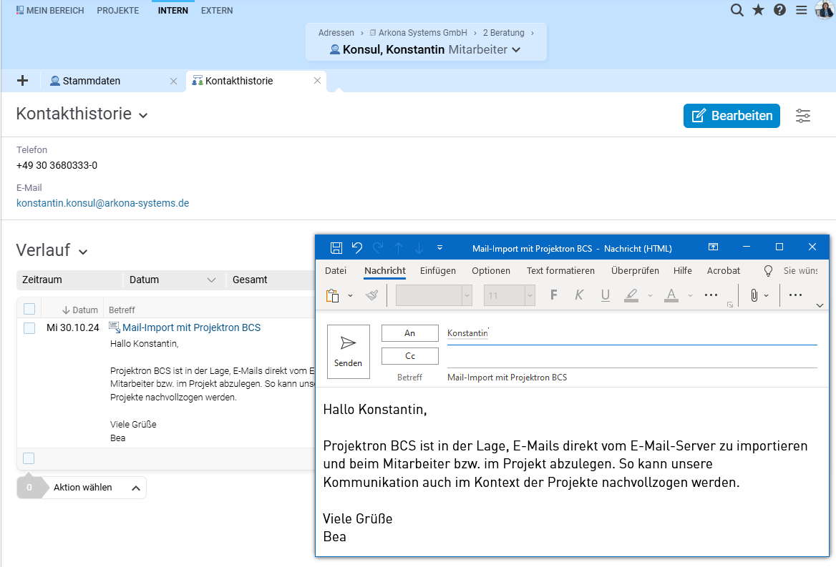This screenshot has height=567, width=836.
Task: Undo the last action in Outlook
Action: 356,247
